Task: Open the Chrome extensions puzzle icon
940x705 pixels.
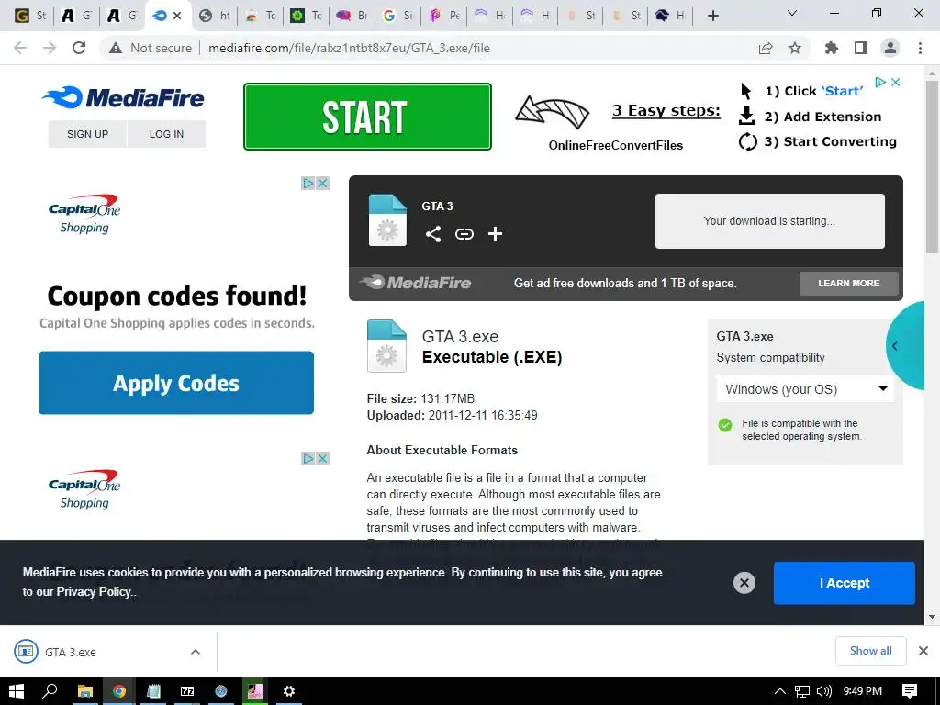Action: [x=832, y=48]
